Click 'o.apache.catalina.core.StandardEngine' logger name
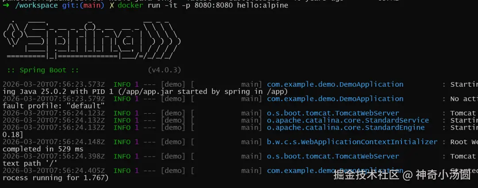This screenshot has width=478, height=188. pos(346,128)
